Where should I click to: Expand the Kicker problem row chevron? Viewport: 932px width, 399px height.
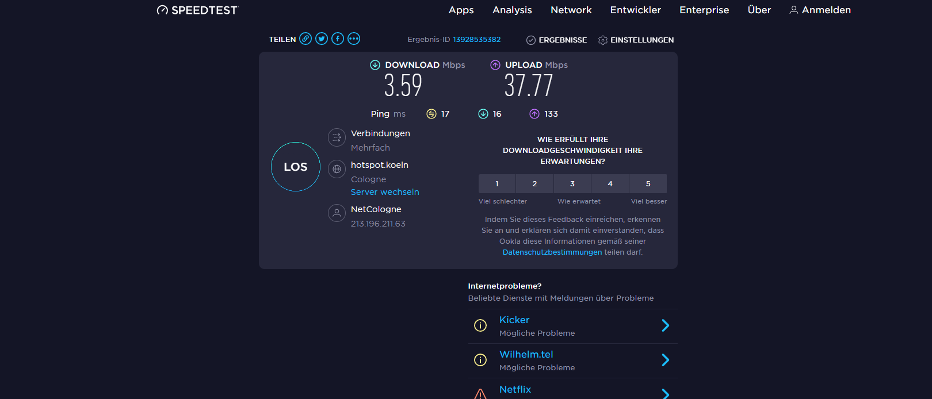click(x=666, y=325)
